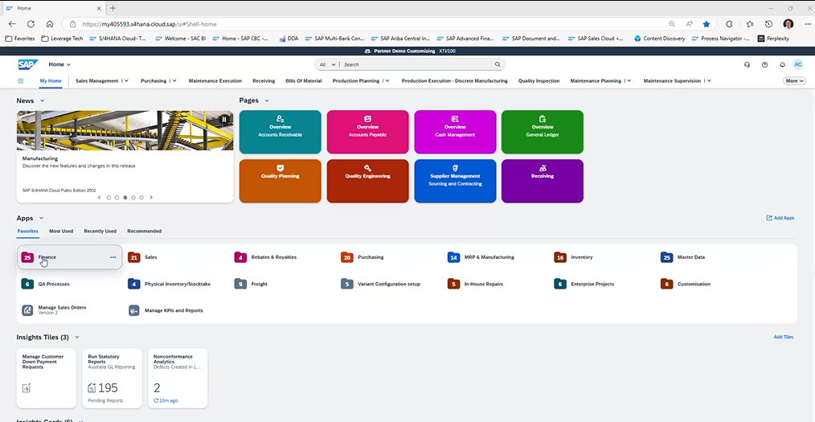Open the Cash Management Overview page tile
This screenshot has height=422, width=815.
point(455,132)
